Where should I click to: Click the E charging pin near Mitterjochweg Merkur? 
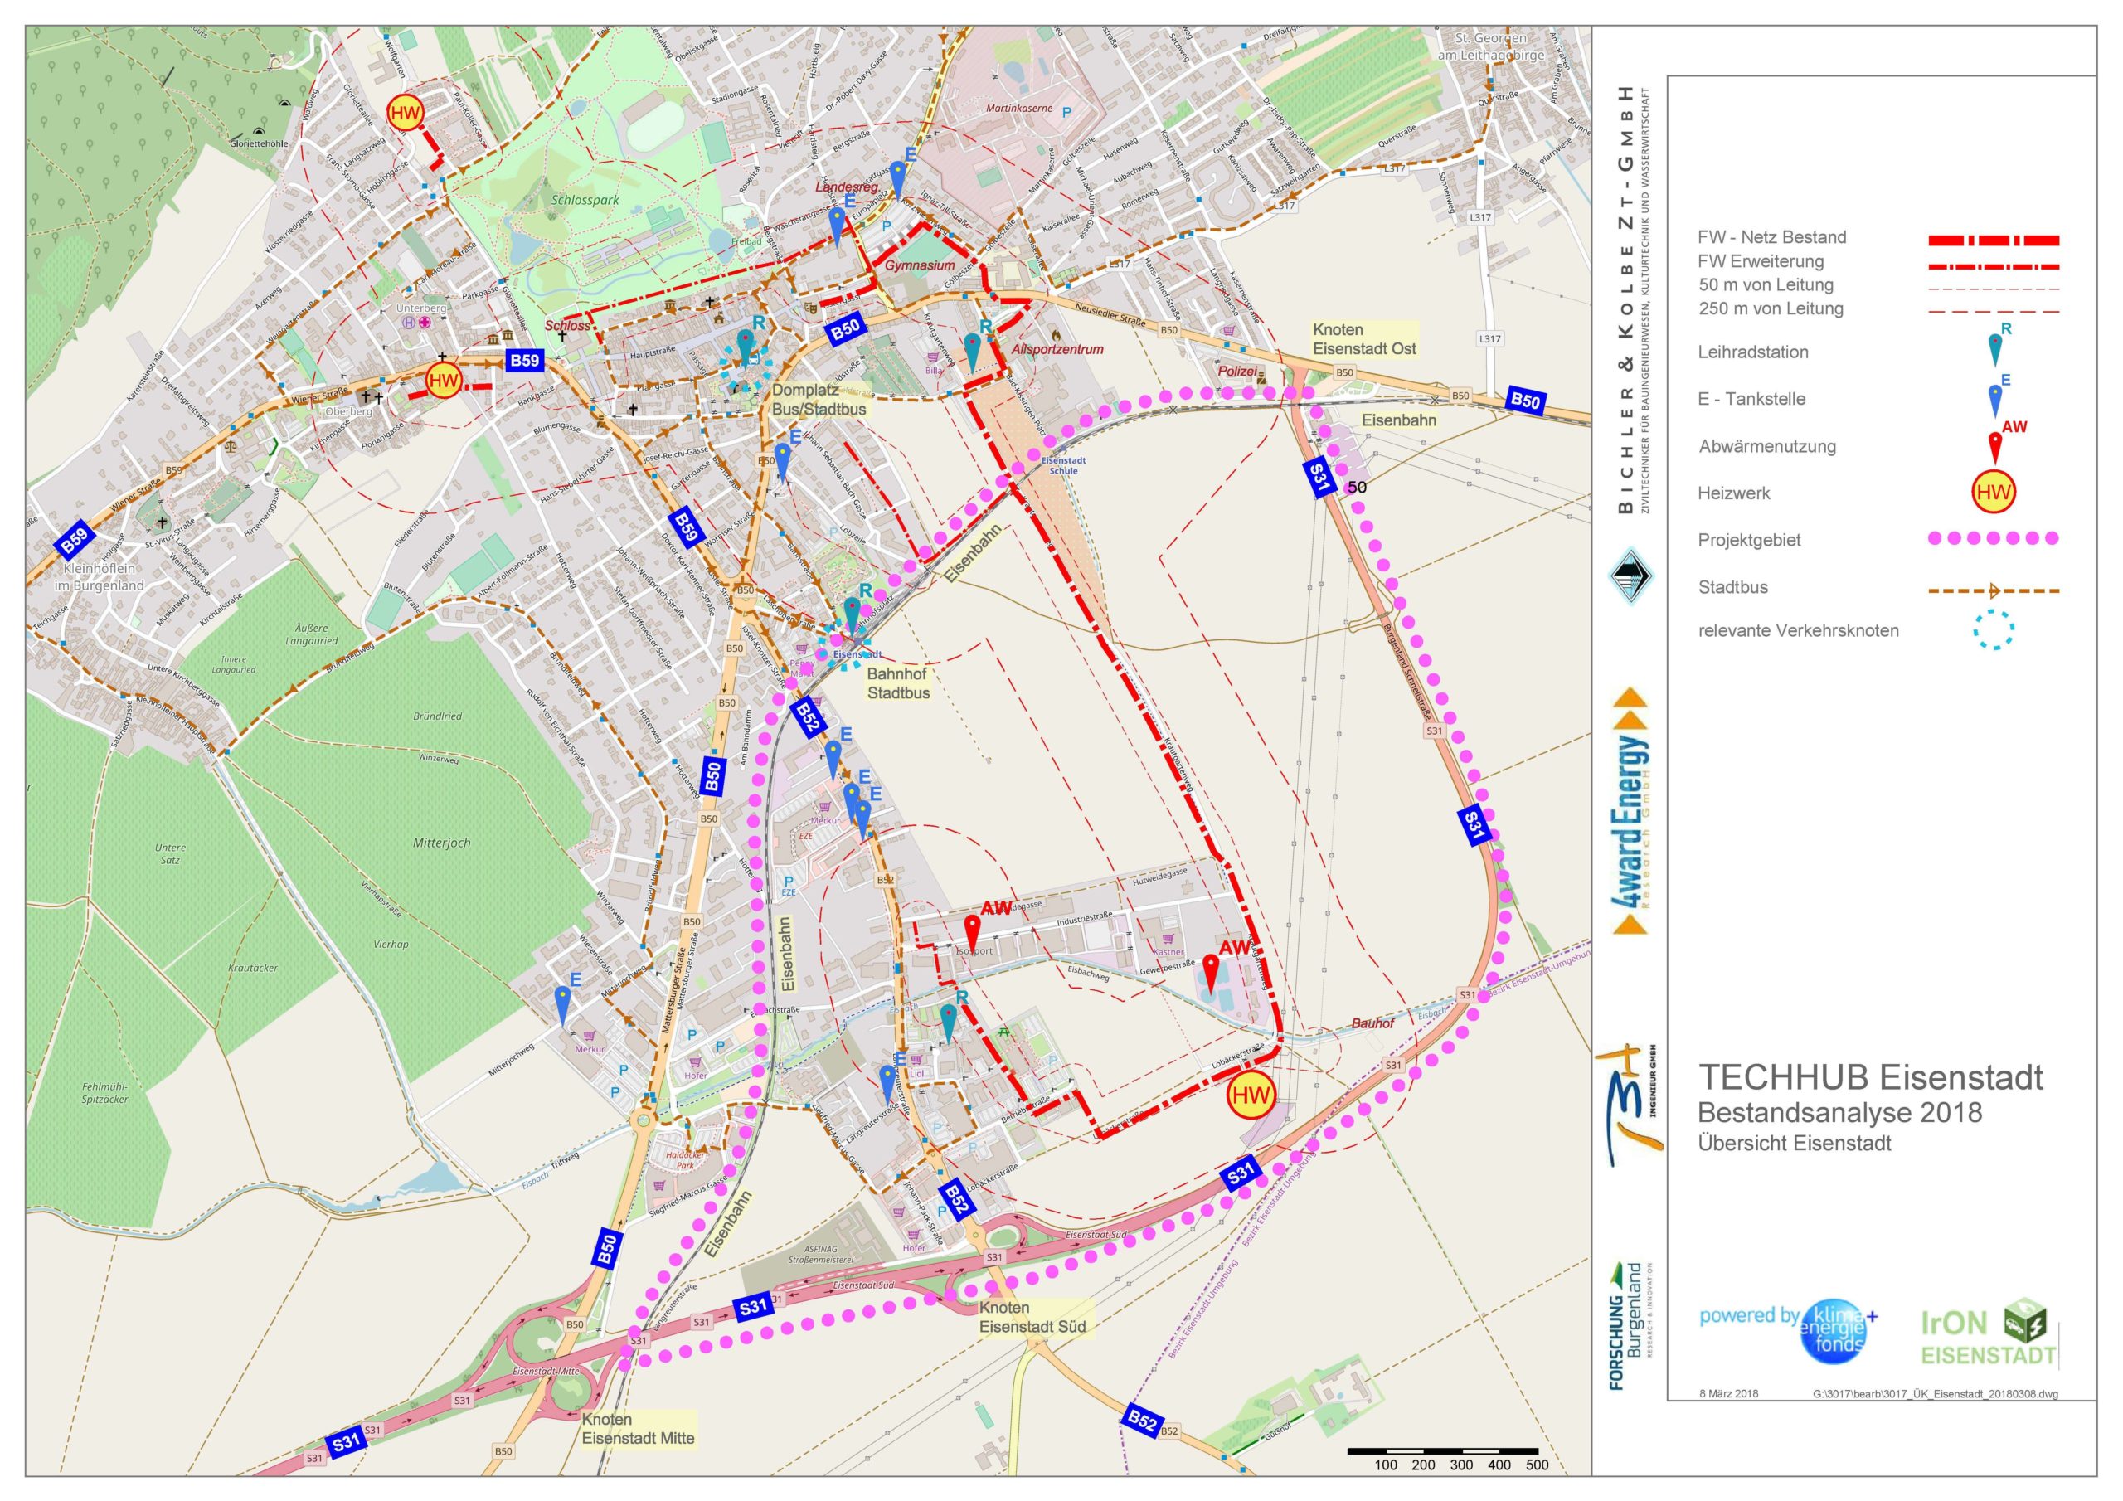(x=562, y=1002)
